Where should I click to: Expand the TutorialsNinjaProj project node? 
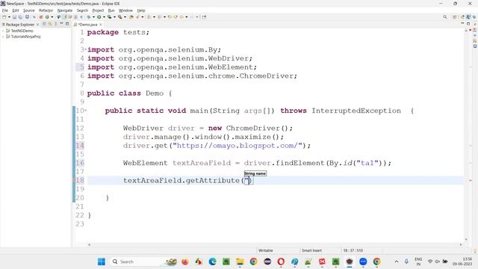3,37
